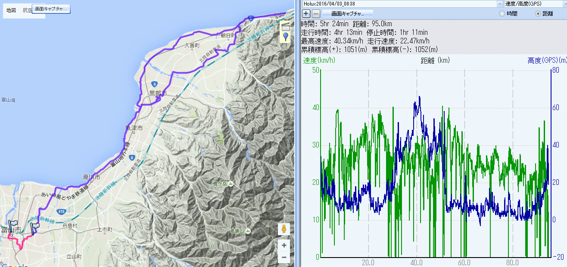This screenshot has width=567, height=267.
Task: Select the 距離 radio button
Action: click(x=538, y=14)
